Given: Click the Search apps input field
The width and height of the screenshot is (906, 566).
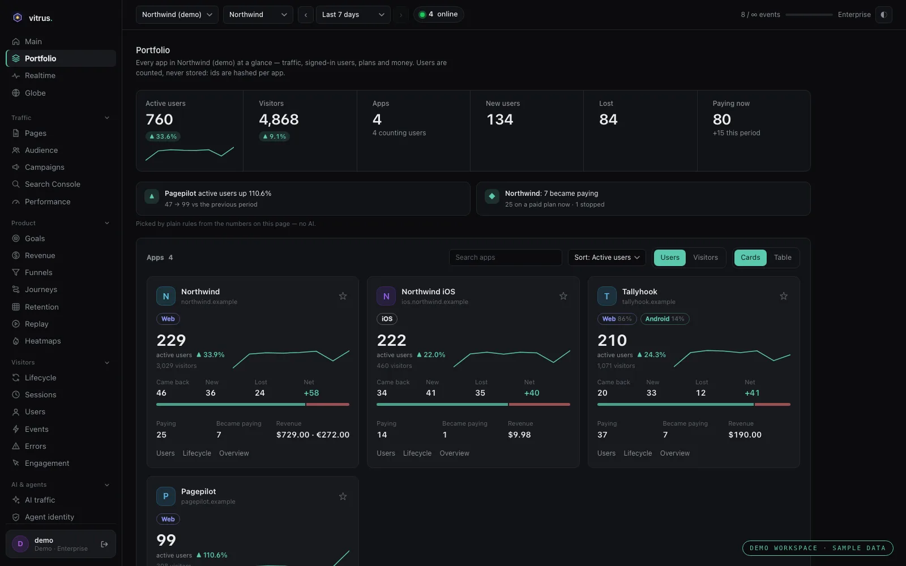Looking at the screenshot, I should click(x=505, y=258).
